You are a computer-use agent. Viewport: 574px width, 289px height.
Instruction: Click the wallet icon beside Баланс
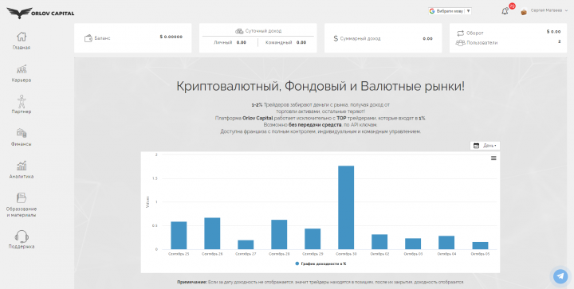(88, 38)
